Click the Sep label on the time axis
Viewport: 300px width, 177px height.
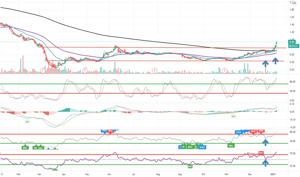tap(180, 174)
